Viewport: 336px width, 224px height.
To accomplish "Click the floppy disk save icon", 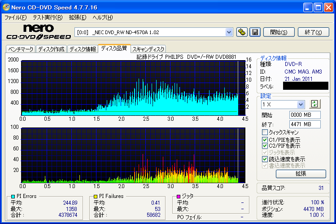I will (x=255, y=32).
